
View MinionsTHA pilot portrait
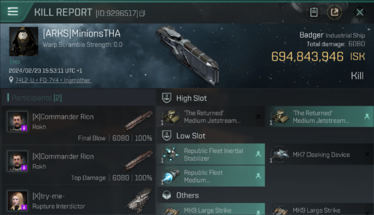[x=24, y=42]
